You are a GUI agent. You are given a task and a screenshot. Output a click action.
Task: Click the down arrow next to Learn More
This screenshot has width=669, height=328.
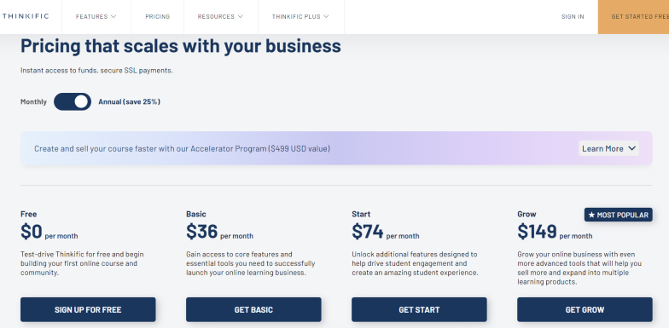point(631,148)
